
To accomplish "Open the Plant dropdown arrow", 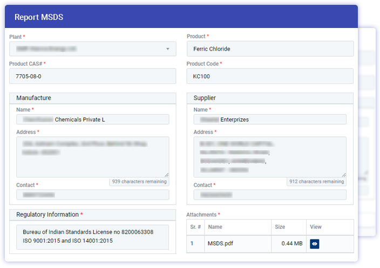I will (167, 49).
